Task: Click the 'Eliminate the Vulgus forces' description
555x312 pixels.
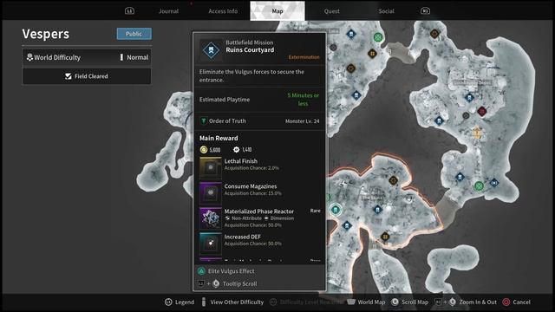Action: [251, 75]
